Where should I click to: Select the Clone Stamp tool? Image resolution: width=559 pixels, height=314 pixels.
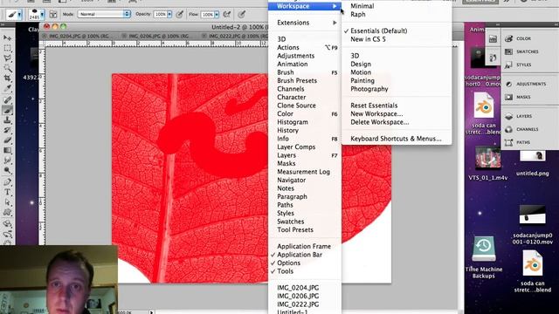[x=7, y=120]
